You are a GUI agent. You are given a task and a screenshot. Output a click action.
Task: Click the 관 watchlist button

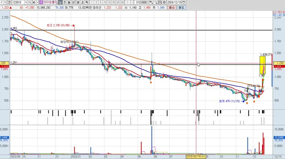[9, 2]
